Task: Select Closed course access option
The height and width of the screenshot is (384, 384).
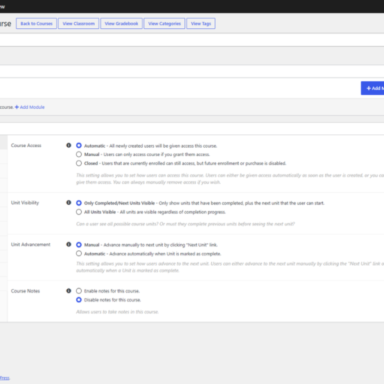Action: click(x=79, y=163)
